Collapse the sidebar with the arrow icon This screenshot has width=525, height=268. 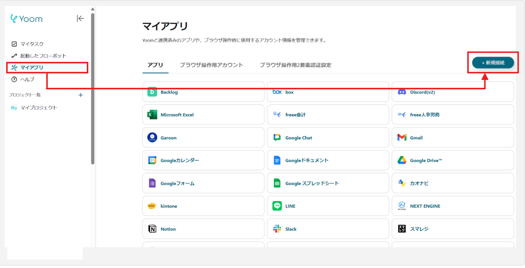pos(80,19)
